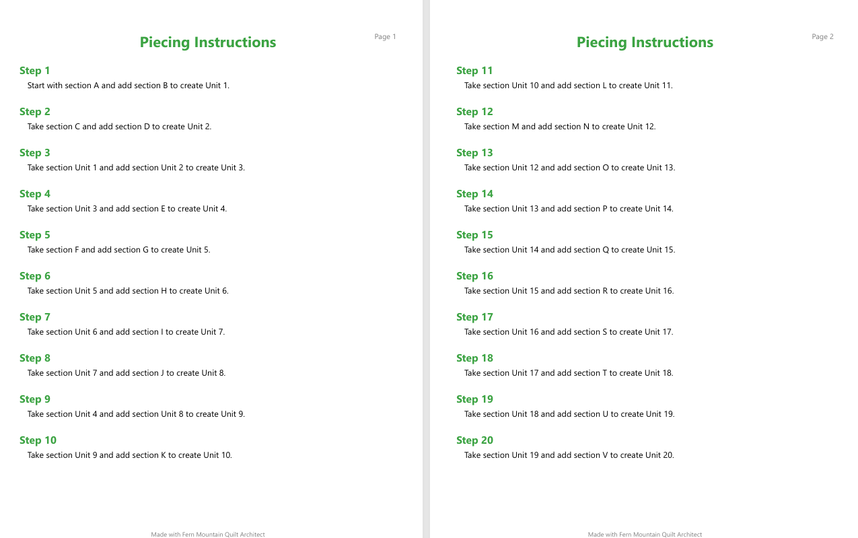The width and height of the screenshot is (858, 538).
Task: Click the instruction creating Unit 9
Action: (136, 414)
